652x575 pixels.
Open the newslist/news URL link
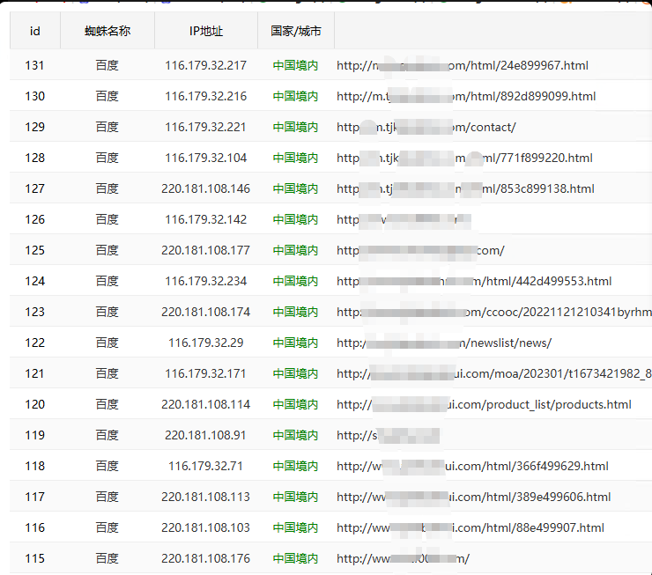pos(444,343)
